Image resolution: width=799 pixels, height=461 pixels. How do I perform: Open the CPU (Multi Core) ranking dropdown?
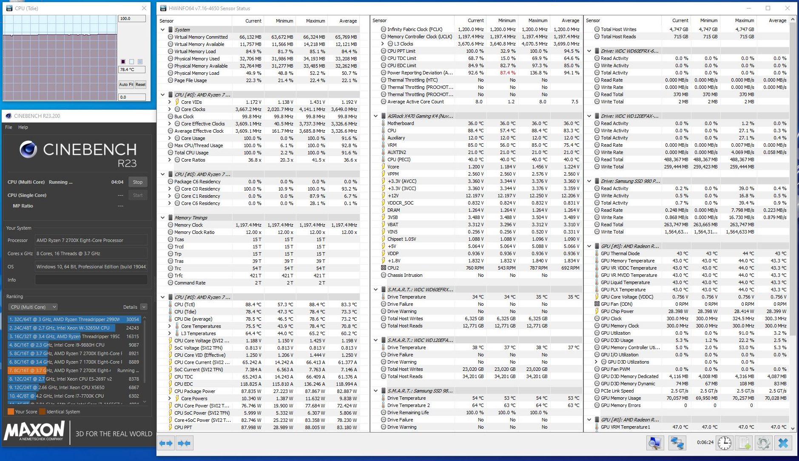(33, 307)
